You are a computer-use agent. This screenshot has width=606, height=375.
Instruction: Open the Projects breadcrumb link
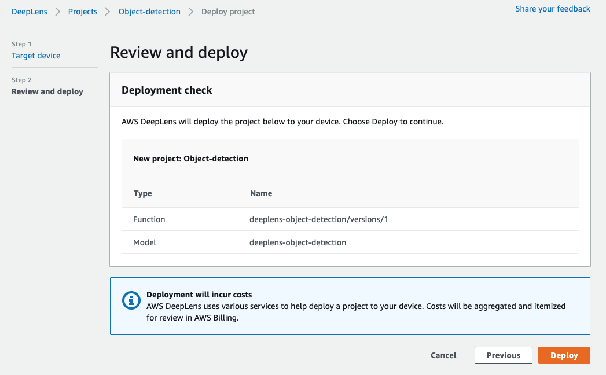83,12
